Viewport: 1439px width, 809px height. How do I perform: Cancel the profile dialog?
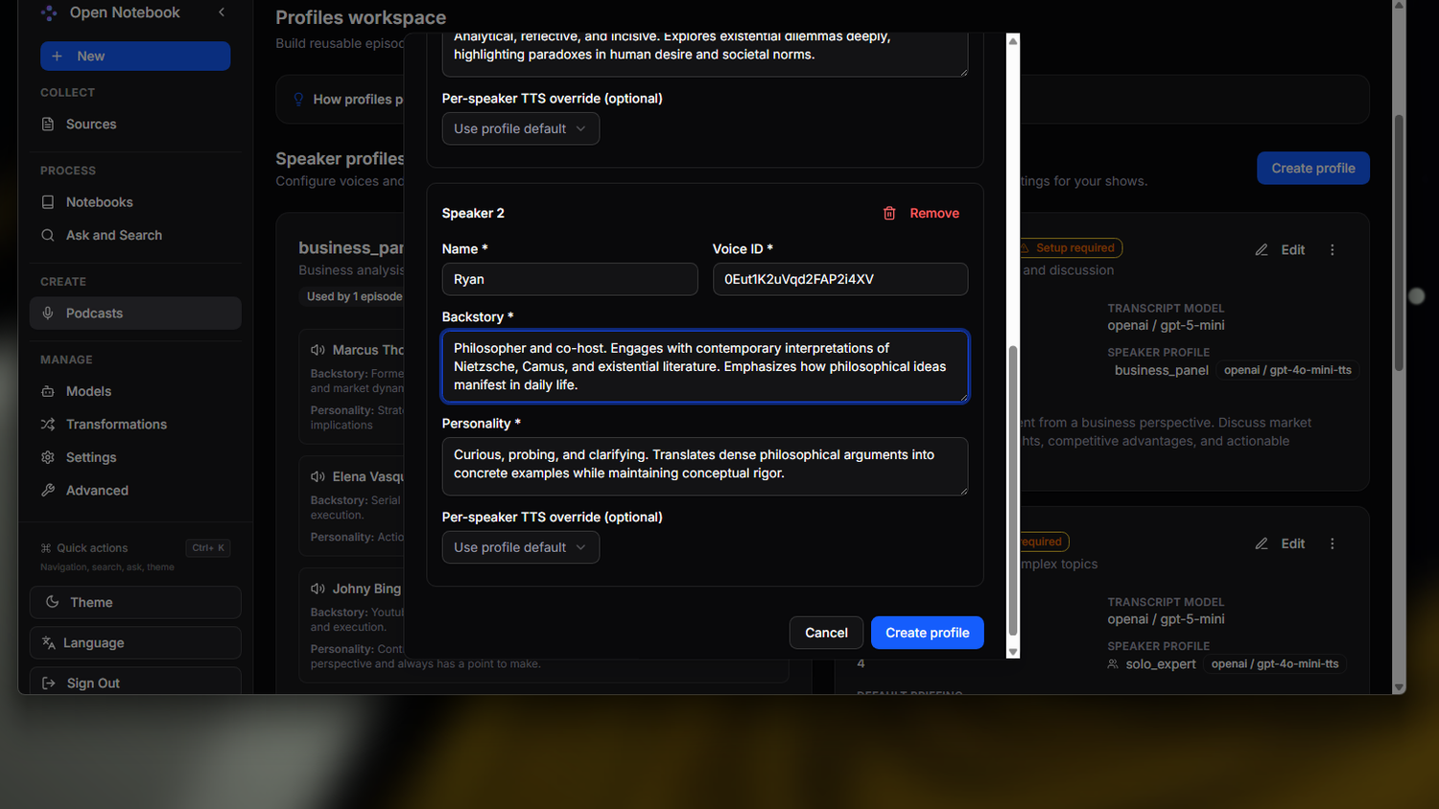[x=826, y=633]
